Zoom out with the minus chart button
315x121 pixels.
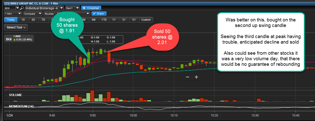(187, 77)
